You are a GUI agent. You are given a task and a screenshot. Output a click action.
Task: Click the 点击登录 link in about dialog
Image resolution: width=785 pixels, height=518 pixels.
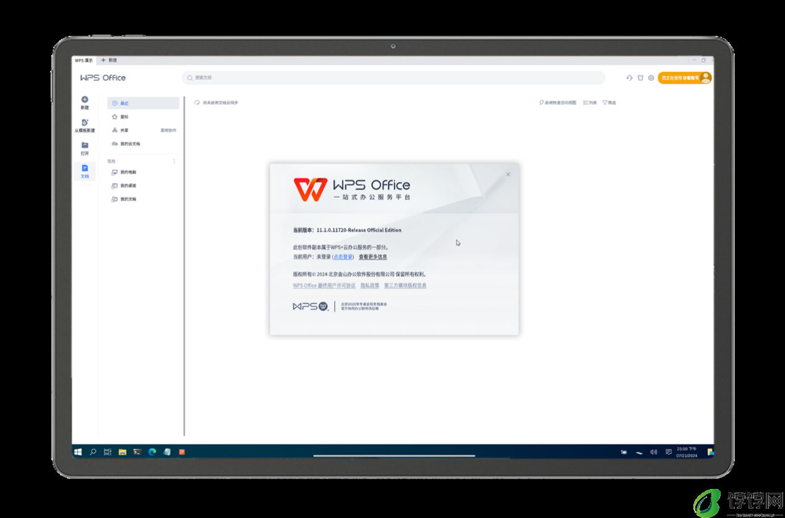point(343,257)
